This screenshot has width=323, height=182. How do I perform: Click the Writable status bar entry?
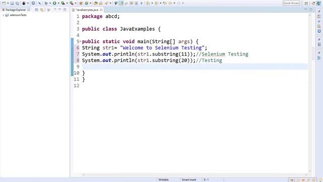click(x=164, y=180)
